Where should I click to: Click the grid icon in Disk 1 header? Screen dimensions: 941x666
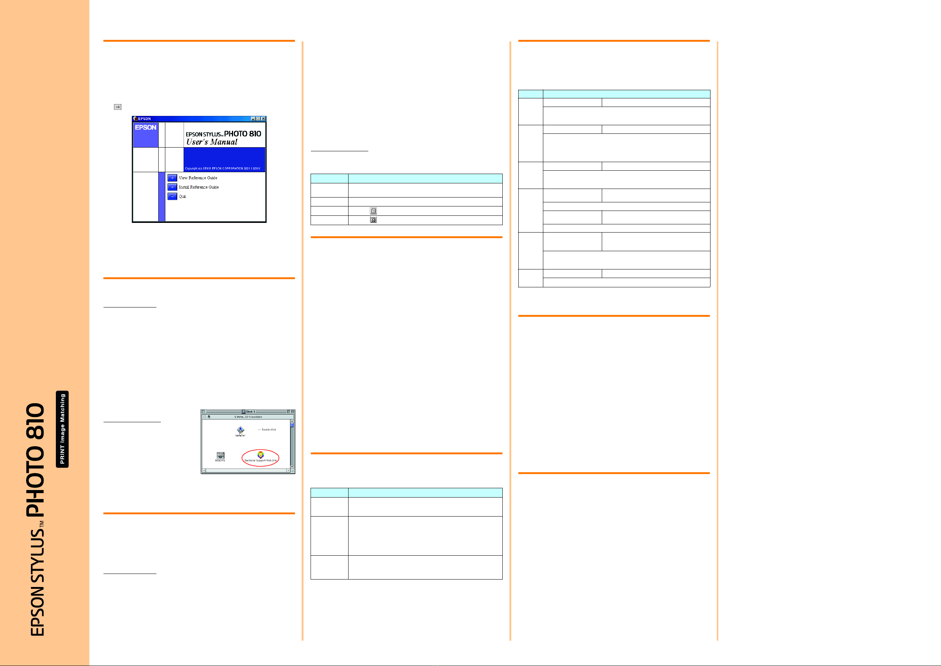click(205, 417)
